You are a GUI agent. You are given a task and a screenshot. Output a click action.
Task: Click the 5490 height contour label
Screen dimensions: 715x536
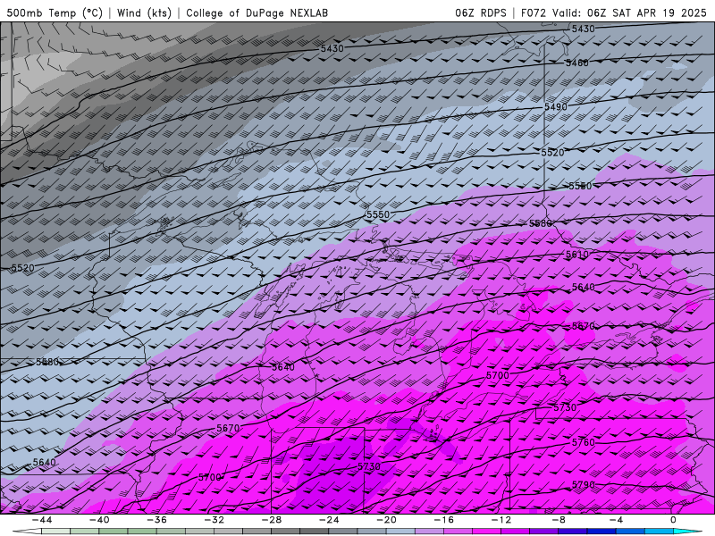tap(555, 107)
